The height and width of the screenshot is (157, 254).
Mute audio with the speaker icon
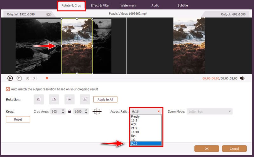pos(242,78)
